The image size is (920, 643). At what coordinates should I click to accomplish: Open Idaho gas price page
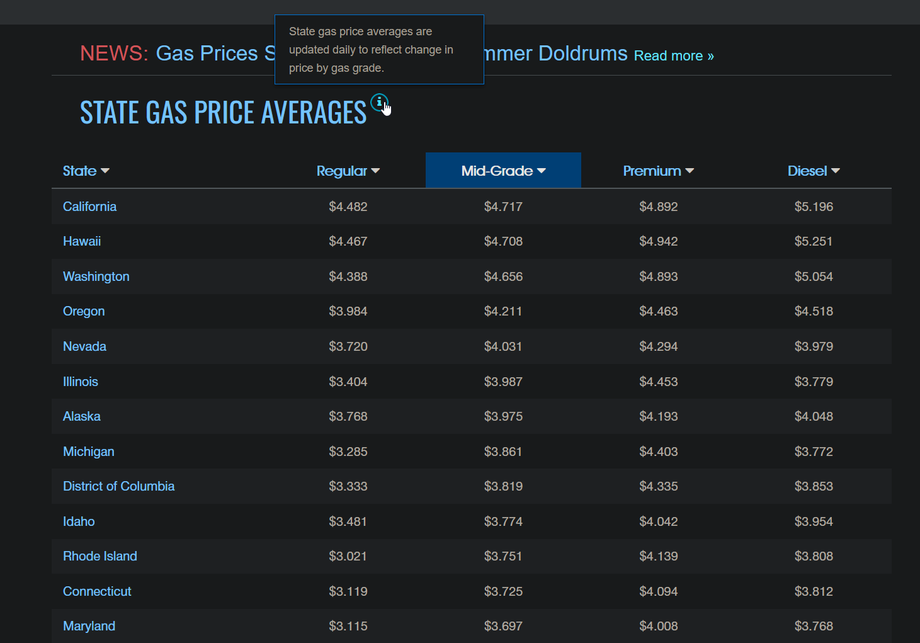coord(79,521)
